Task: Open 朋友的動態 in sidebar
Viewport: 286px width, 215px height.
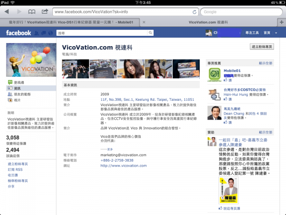Action: point(22,95)
